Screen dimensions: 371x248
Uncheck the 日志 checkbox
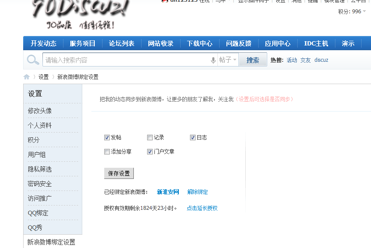point(193,137)
